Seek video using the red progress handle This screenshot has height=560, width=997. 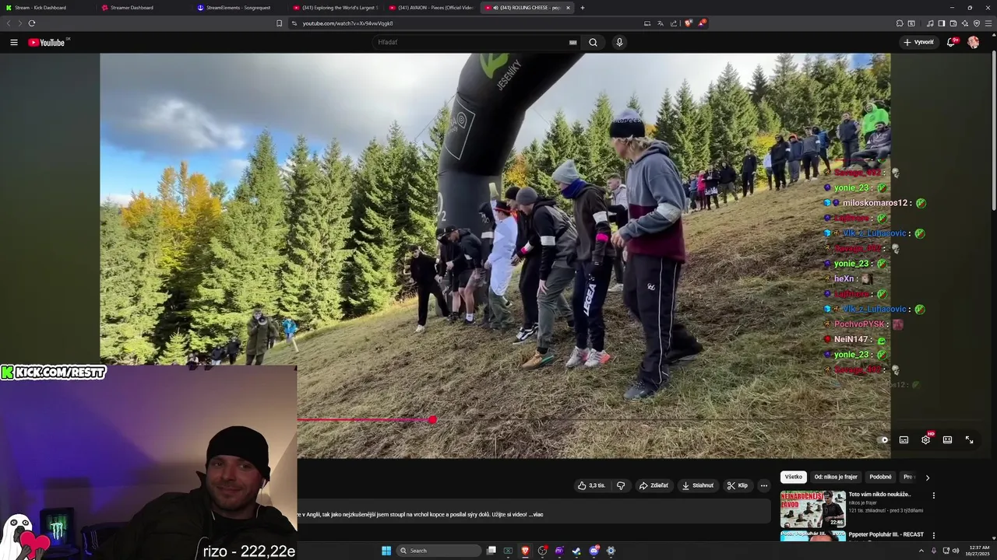(432, 420)
